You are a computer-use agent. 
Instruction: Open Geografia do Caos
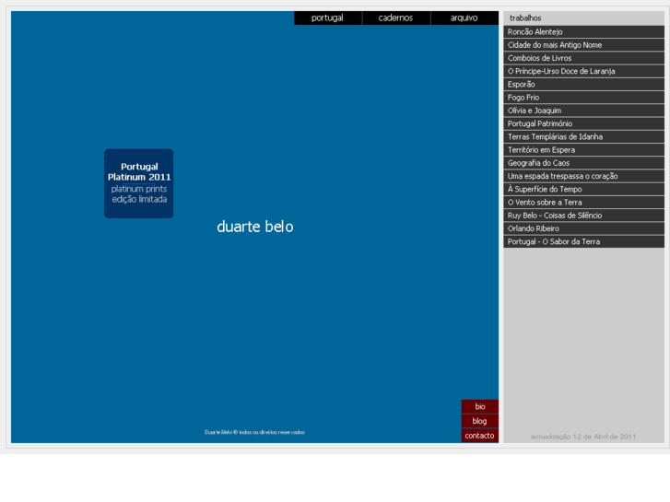click(x=583, y=163)
